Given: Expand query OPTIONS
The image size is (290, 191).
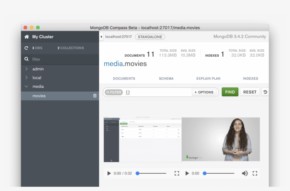Looking at the screenshot, I should [204, 92].
